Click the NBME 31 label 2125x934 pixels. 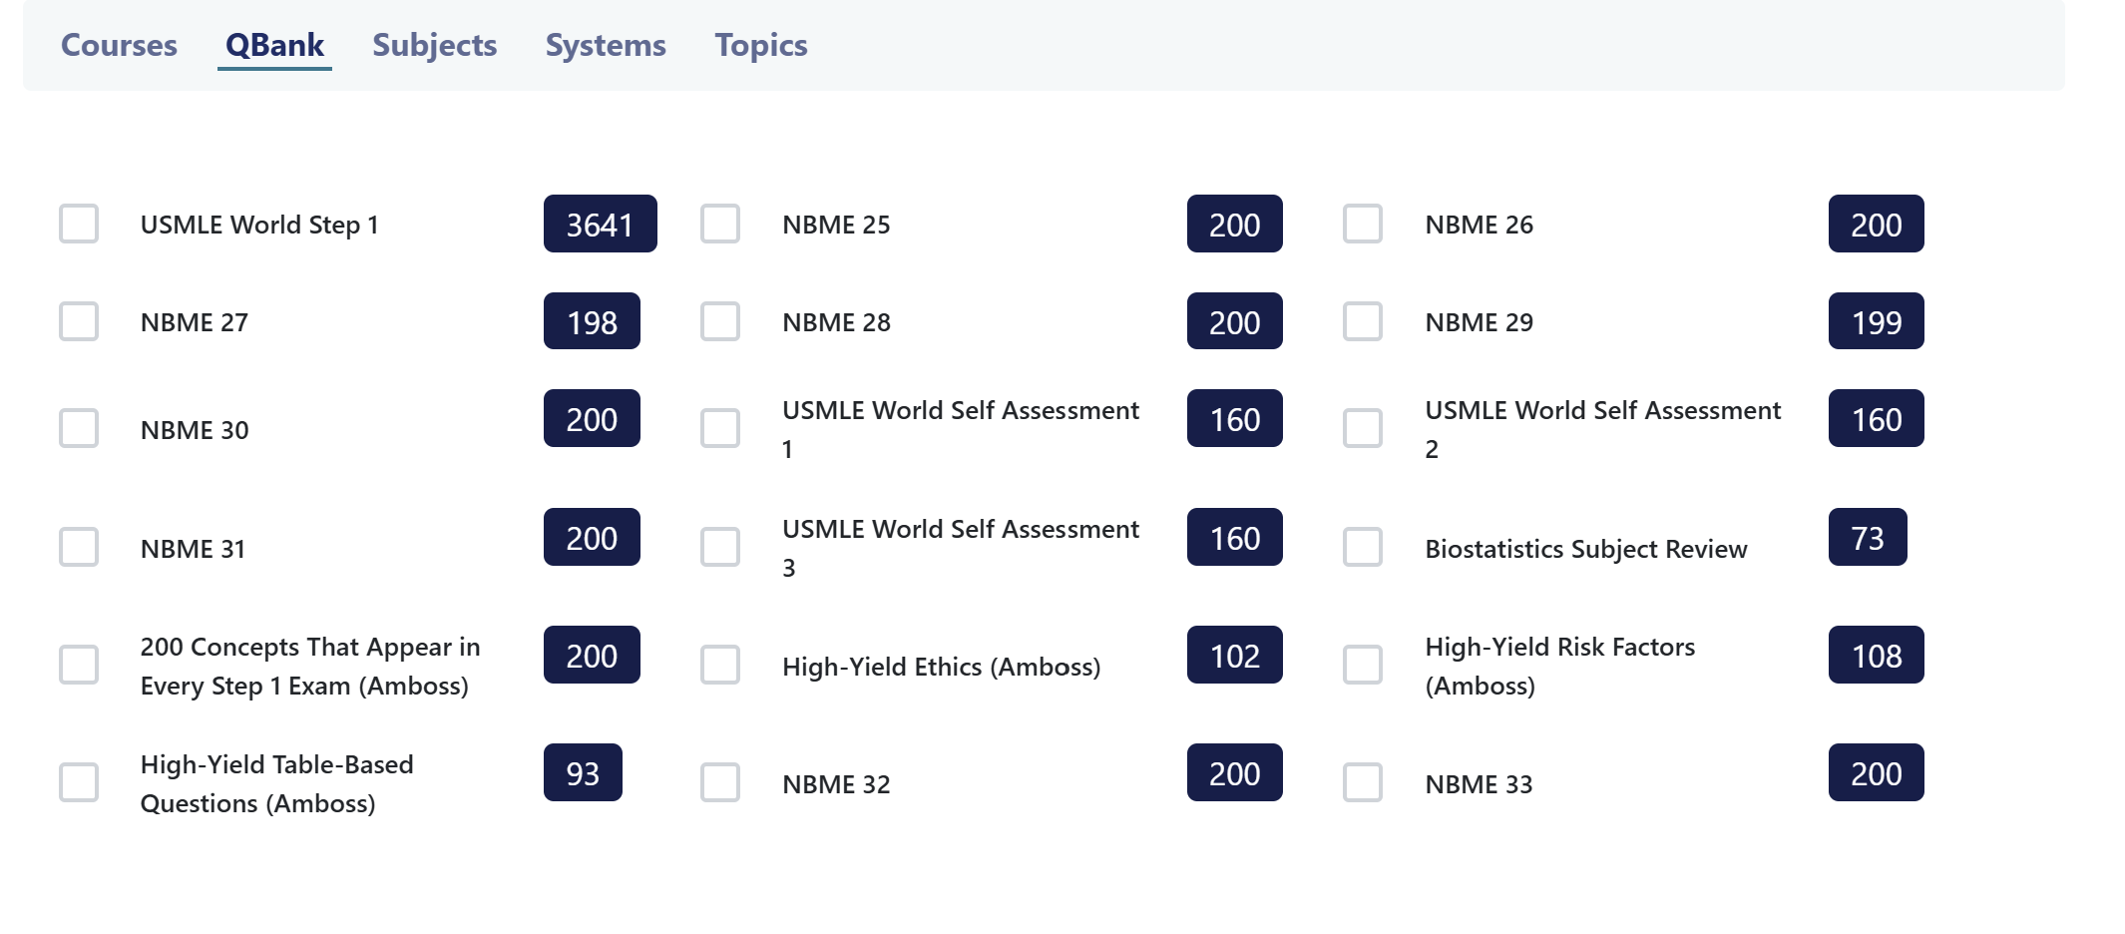coord(193,549)
